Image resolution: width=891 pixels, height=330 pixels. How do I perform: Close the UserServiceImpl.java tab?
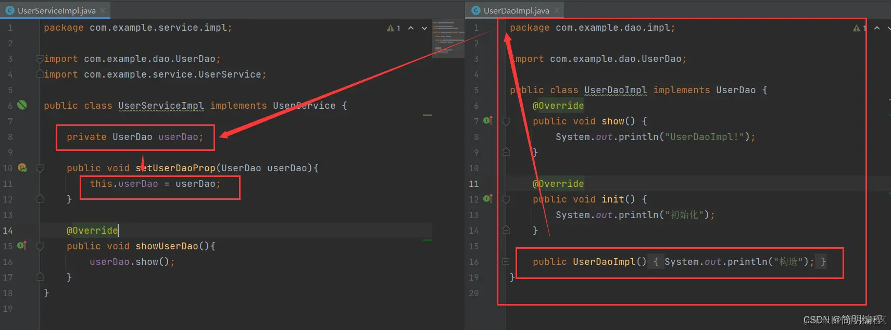[x=103, y=10]
